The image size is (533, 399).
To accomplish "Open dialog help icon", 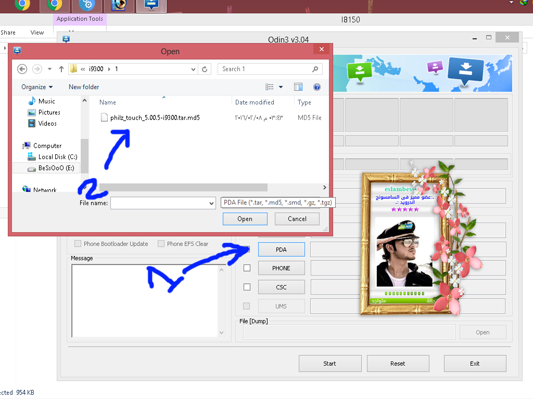I will coord(317,87).
